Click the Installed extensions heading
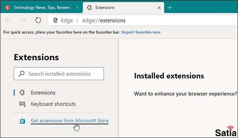238x138 pixels. tap(169, 76)
